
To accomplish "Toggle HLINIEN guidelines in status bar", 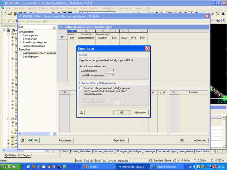I will coord(123,161).
